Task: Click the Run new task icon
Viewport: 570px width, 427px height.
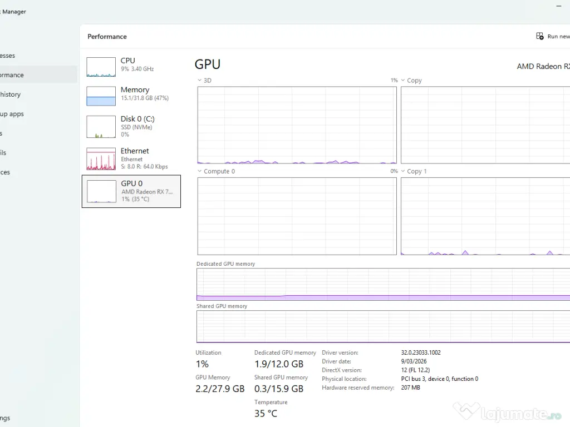Action: (539, 36)
